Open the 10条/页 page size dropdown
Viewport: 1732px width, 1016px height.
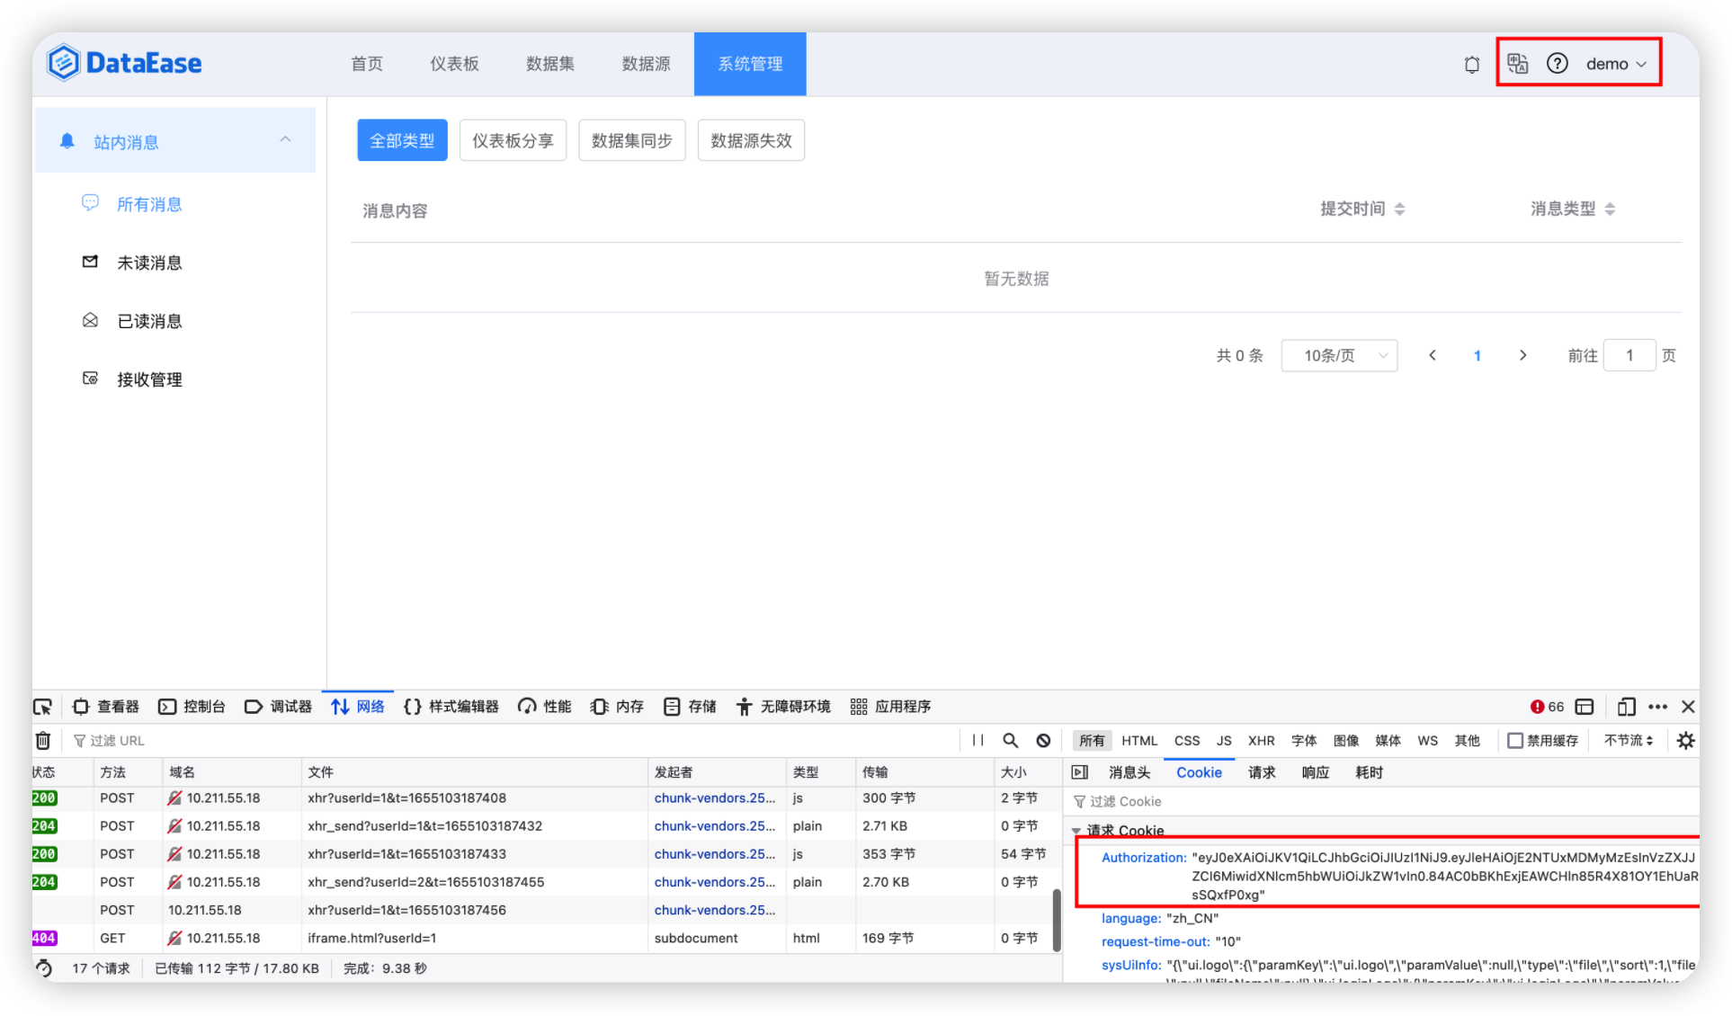point(1339,355)
